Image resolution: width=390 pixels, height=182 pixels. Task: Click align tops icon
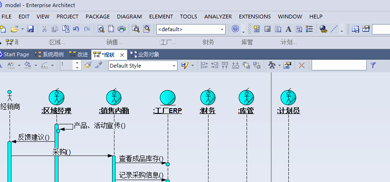[225, 65]
